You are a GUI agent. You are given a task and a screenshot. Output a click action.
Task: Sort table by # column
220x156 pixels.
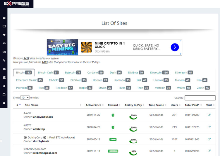click(x=19, y=105)
